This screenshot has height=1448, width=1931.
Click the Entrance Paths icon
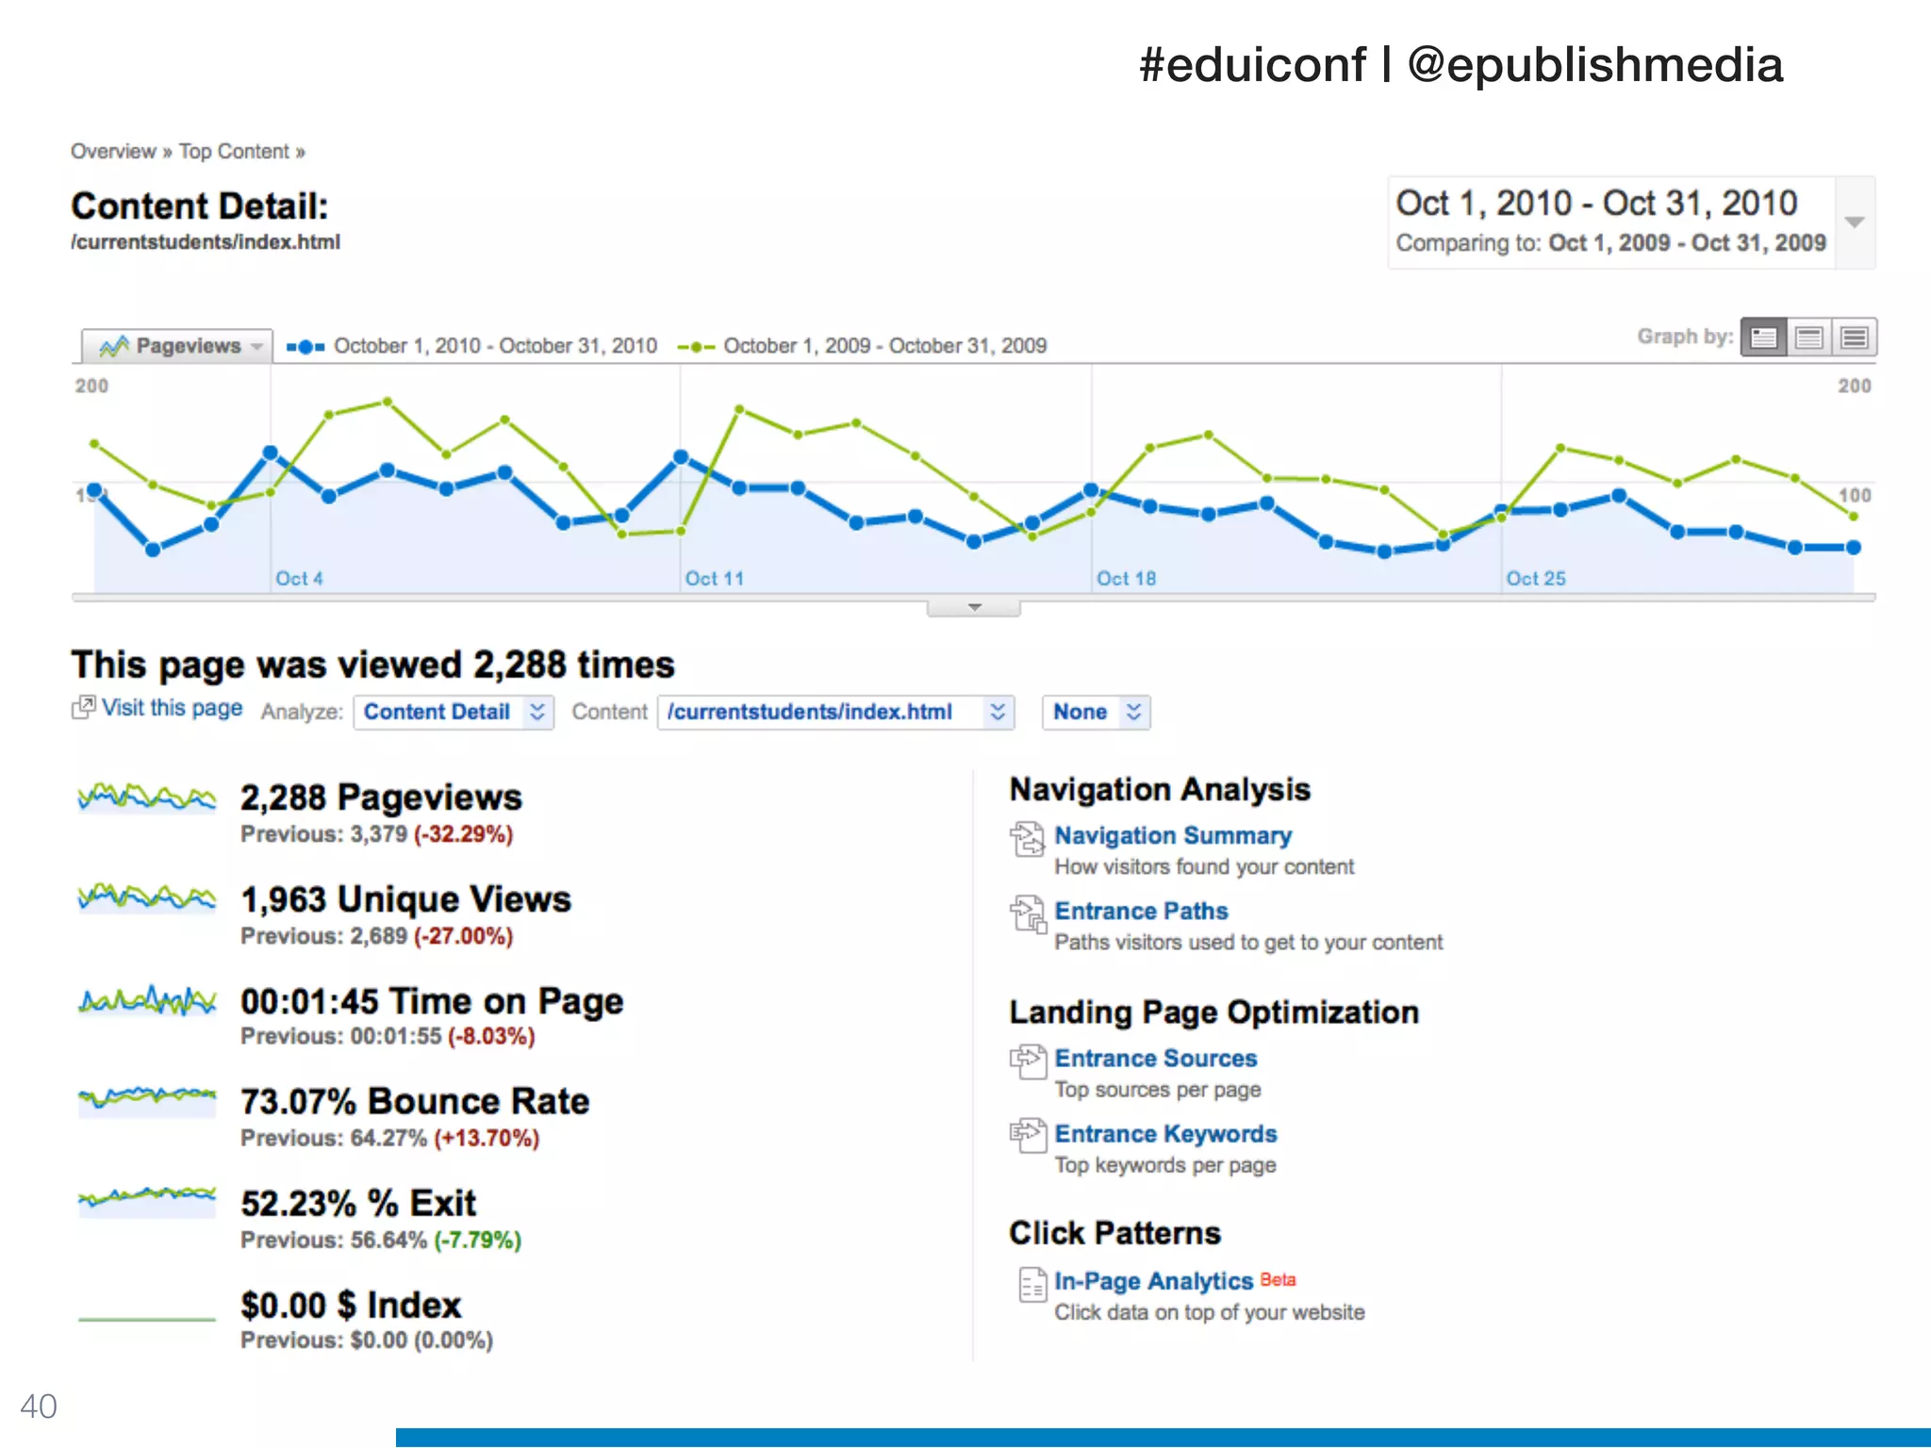pos(1028,913)
